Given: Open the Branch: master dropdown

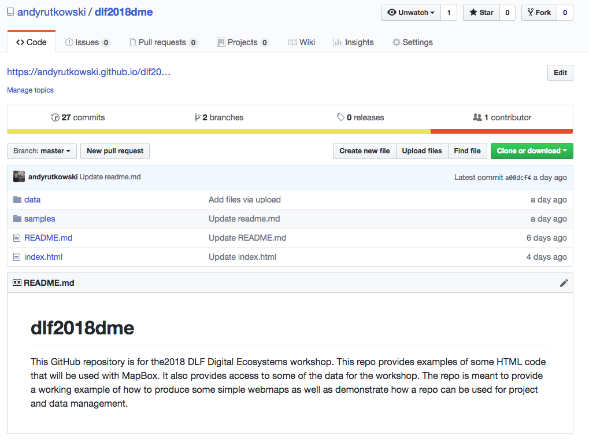Looking at the screenshot, I should click(42, 151).
